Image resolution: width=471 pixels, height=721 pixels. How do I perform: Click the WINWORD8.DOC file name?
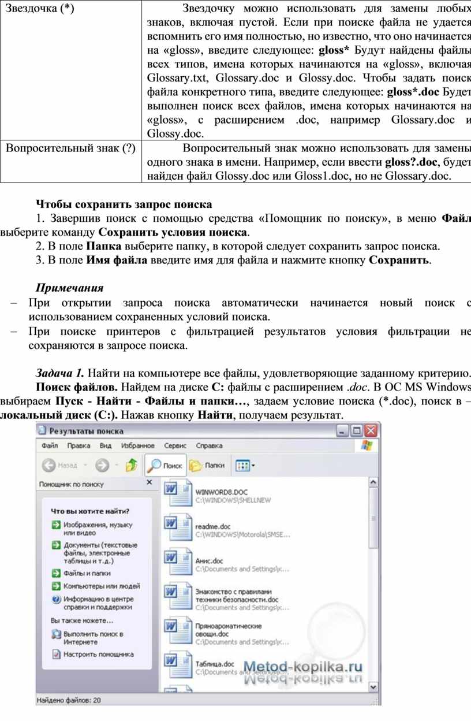[222, 492]
